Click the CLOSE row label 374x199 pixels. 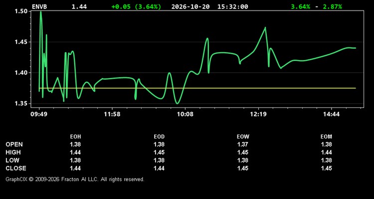tap(16, 168)
